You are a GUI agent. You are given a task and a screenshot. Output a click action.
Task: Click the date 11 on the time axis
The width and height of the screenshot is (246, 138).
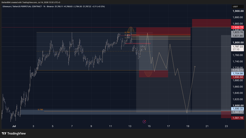pyautogui.click(x=111, y=126)
